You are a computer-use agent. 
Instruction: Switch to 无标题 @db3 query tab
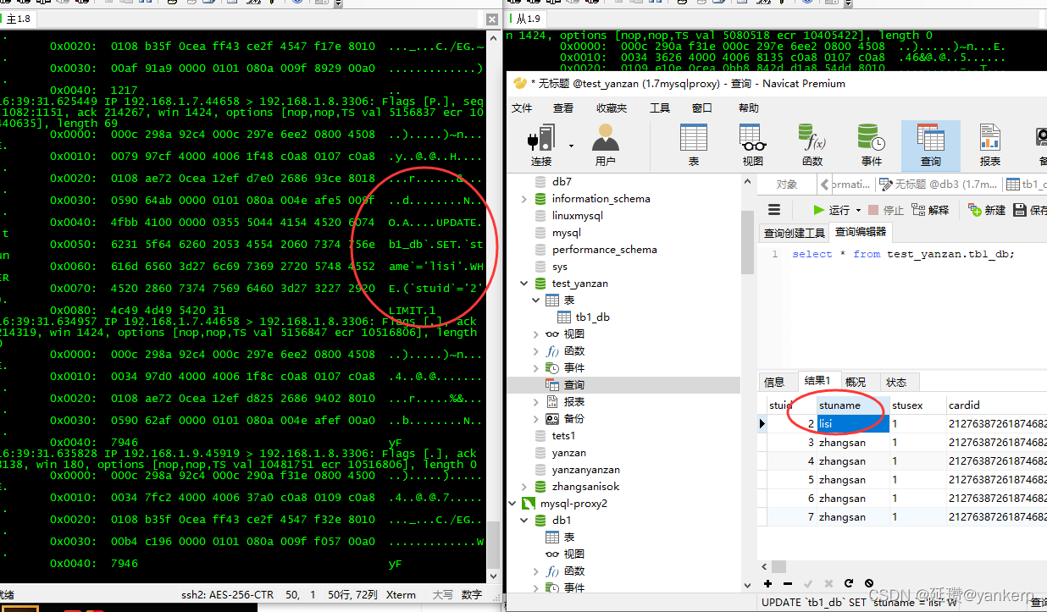(x=938, y=185)
